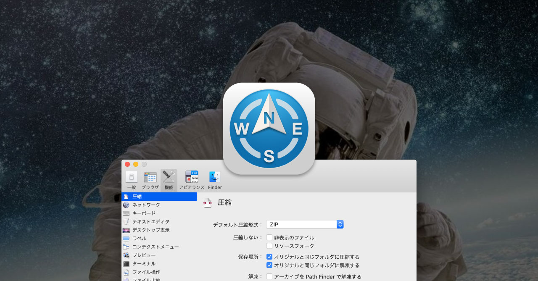Enable the 非表示のファイル checkbox
538x281 pixels.
click(269, 237)
